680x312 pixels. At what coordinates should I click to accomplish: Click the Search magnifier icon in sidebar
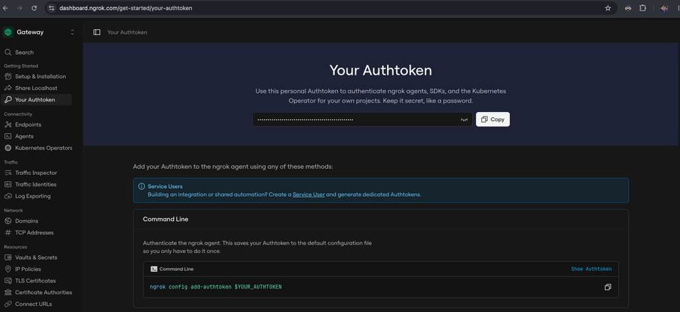tap(8, 52)
